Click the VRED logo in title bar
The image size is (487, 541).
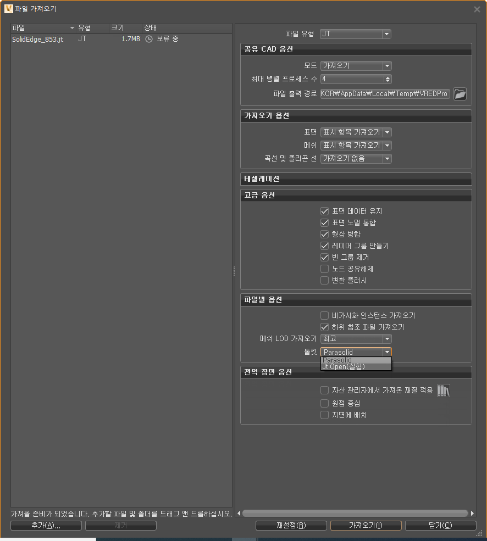tap(9, 9)
